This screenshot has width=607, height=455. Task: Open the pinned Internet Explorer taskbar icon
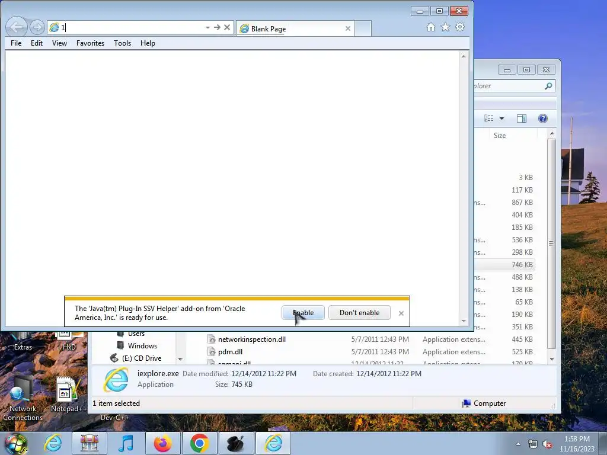tap(53, 443)
